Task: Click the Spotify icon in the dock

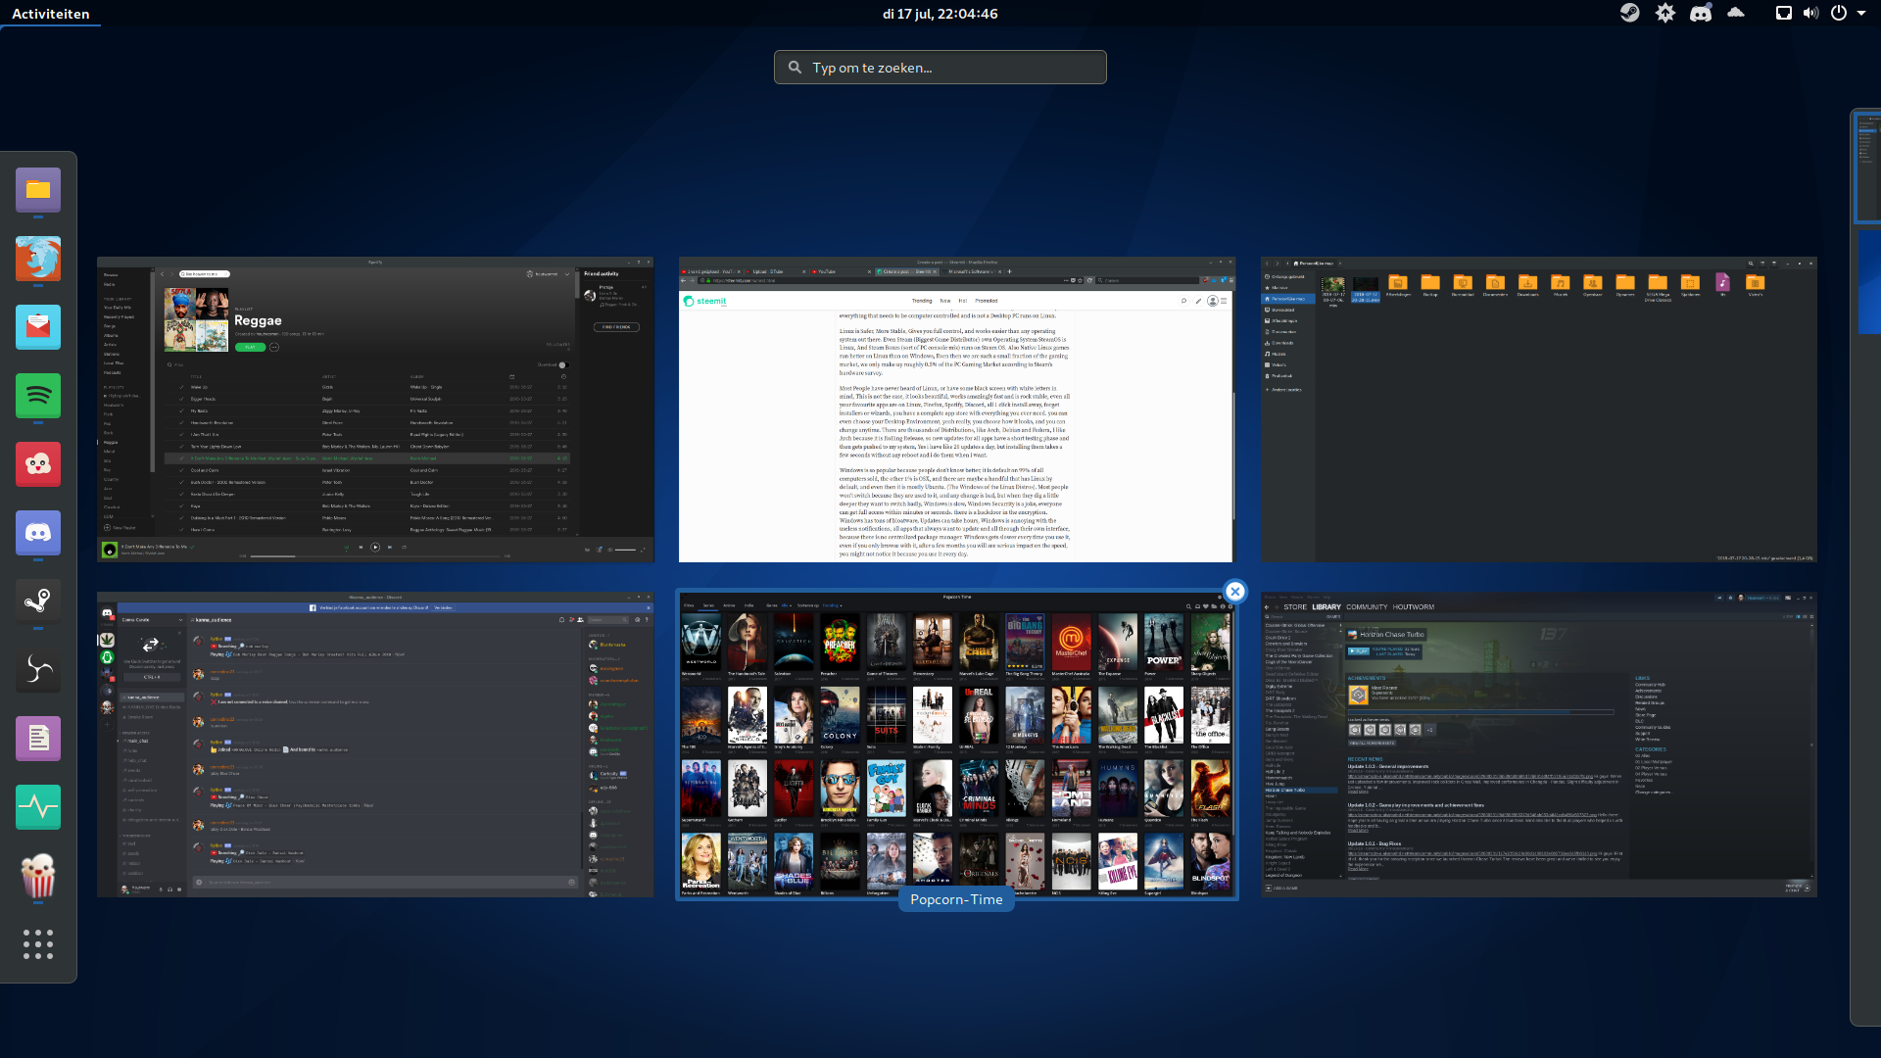Action: click(38, 396)
